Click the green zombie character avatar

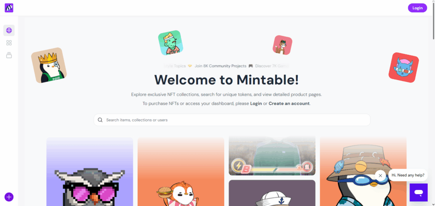point(171,43)
